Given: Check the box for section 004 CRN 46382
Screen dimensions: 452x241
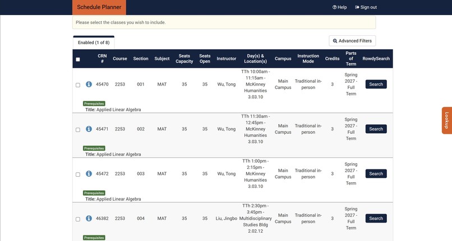Looking at the screenshot, I should [x=78, y=219].
